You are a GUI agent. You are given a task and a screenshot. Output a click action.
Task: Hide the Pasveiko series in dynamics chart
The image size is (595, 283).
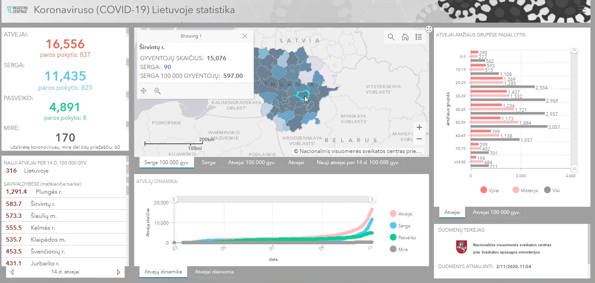point(402,237)
